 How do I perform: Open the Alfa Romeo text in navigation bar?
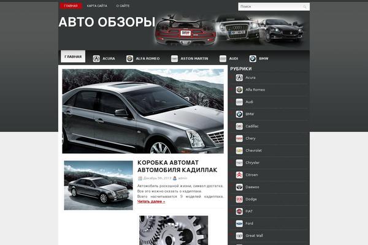coord(148,59)
